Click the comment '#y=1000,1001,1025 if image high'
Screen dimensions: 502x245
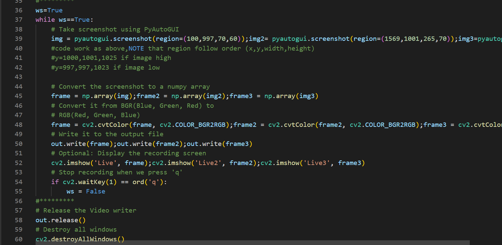point(111,58)
